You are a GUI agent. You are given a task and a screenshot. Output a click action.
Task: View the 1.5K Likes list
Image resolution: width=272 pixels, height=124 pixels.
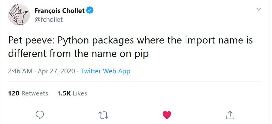[x=72, y=93]
